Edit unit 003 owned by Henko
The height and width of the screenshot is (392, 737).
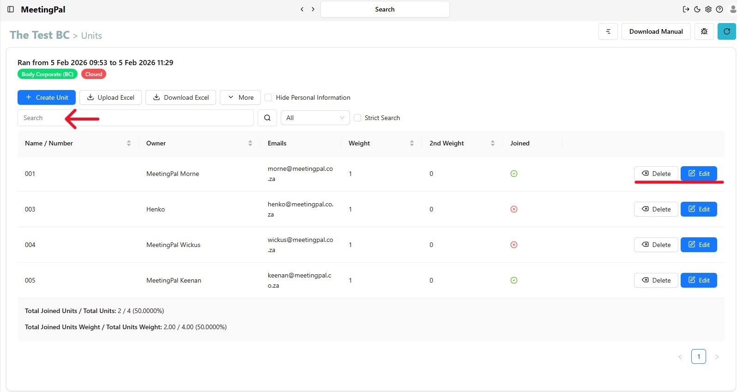(699, 209)
